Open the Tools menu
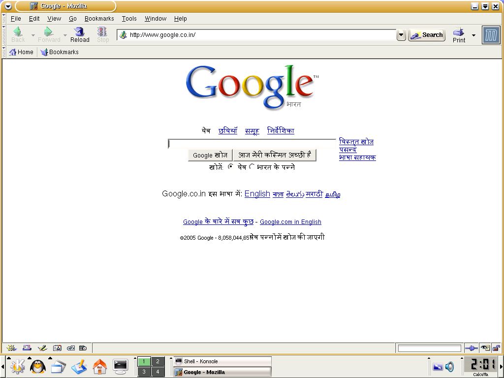The image size is (504, 378). pyautogui.click(x=129, y=19)
